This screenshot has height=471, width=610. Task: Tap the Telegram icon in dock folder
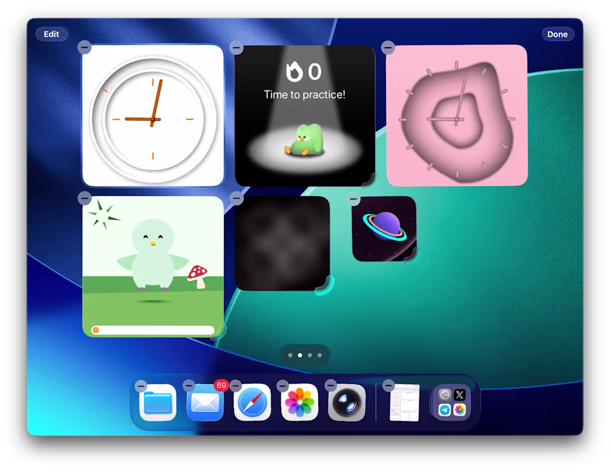pos(444,410)
